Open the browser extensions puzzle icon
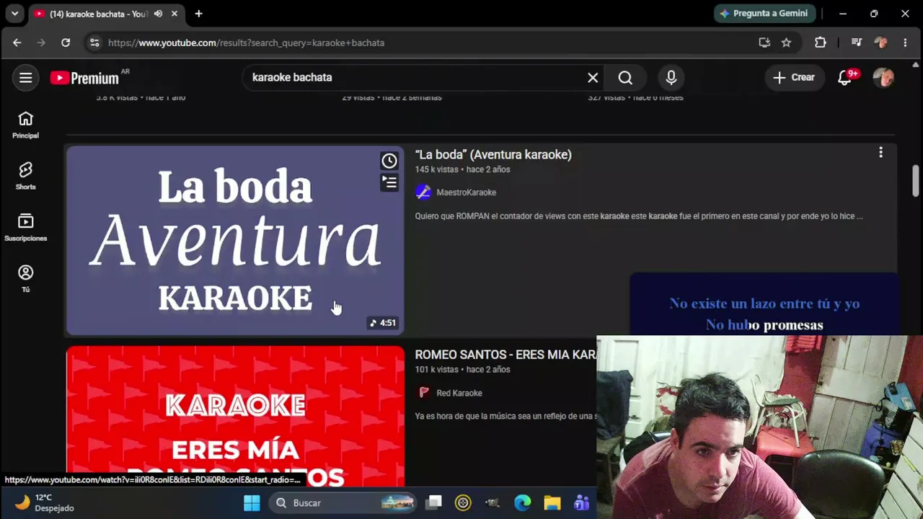 (821, 43)
